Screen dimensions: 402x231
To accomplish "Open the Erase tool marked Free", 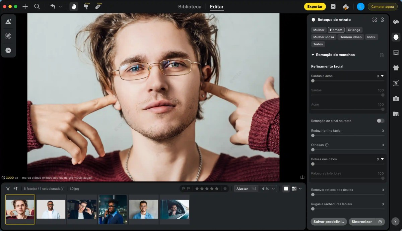I will point(98,6).
